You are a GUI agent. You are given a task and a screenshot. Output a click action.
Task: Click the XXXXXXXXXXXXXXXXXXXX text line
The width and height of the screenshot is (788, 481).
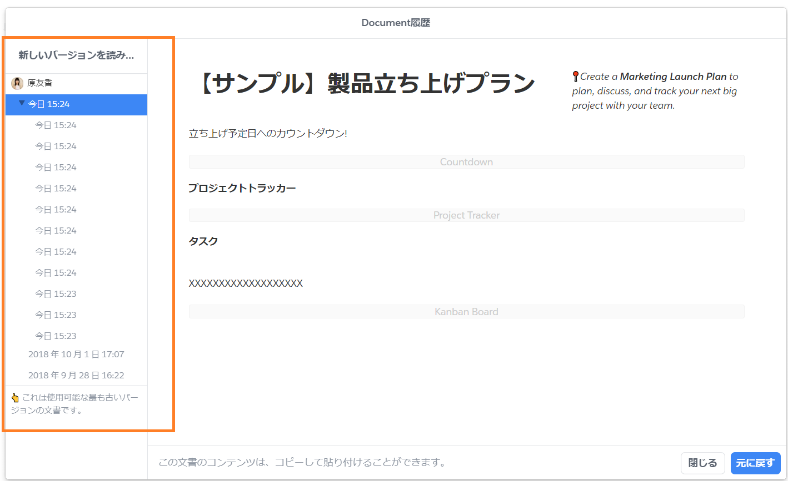(x=246, y=283)
